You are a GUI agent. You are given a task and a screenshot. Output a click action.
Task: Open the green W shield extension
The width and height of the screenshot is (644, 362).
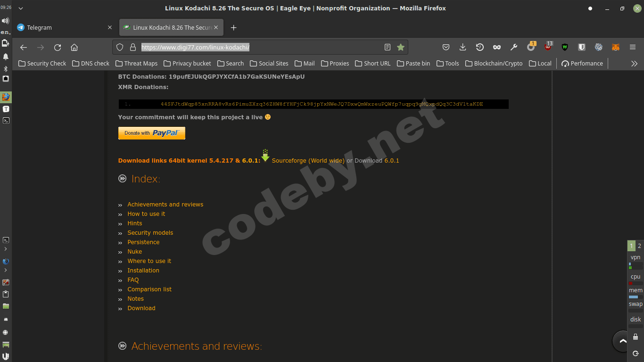tap(565, 47)
